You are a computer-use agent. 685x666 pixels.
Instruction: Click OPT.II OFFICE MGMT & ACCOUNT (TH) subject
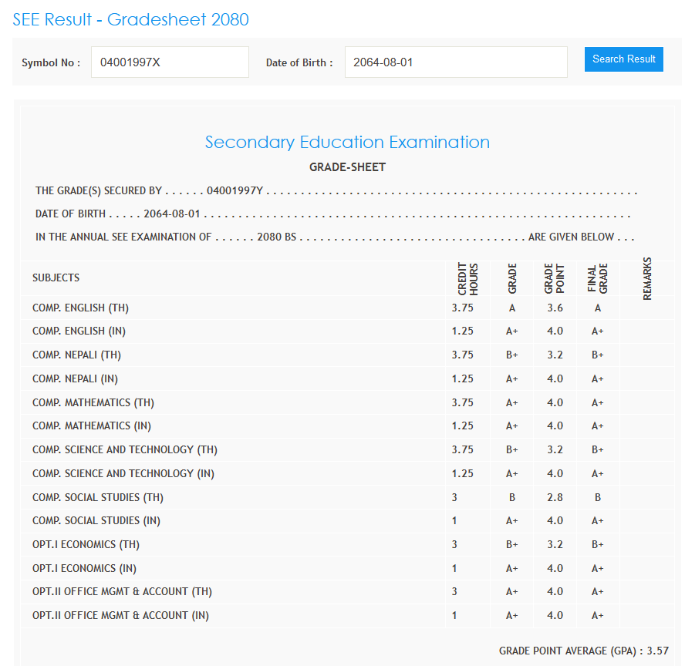click(122, 592)
